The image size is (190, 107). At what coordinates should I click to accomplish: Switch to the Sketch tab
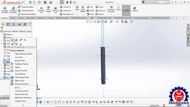coord(12,18)
